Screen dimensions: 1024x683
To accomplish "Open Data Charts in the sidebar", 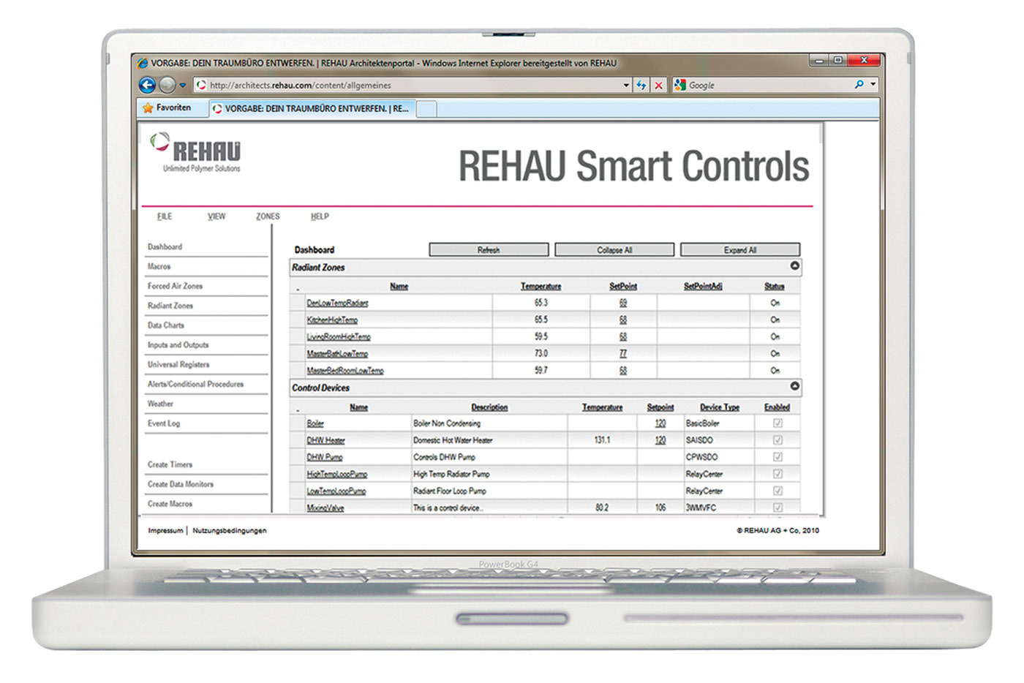I will pyautogui.click(x=165, y=325).
